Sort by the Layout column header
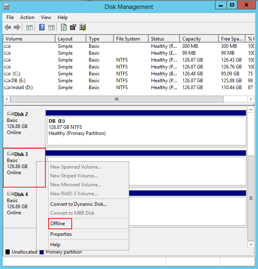258x269 pixels. point(70,39)
